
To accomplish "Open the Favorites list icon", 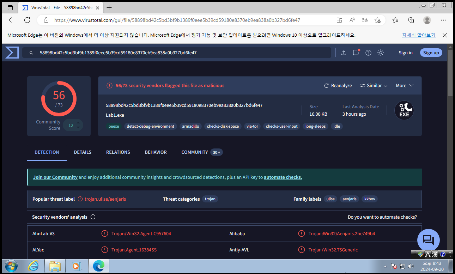I will tap(395, 20).
